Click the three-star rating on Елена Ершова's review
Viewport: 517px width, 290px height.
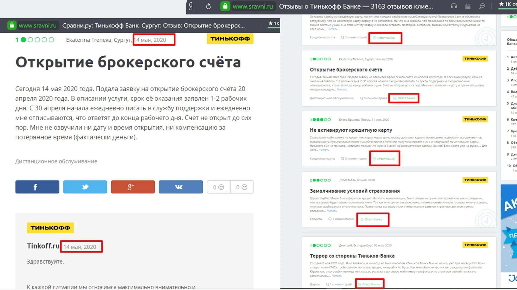(x=320, y=119)
